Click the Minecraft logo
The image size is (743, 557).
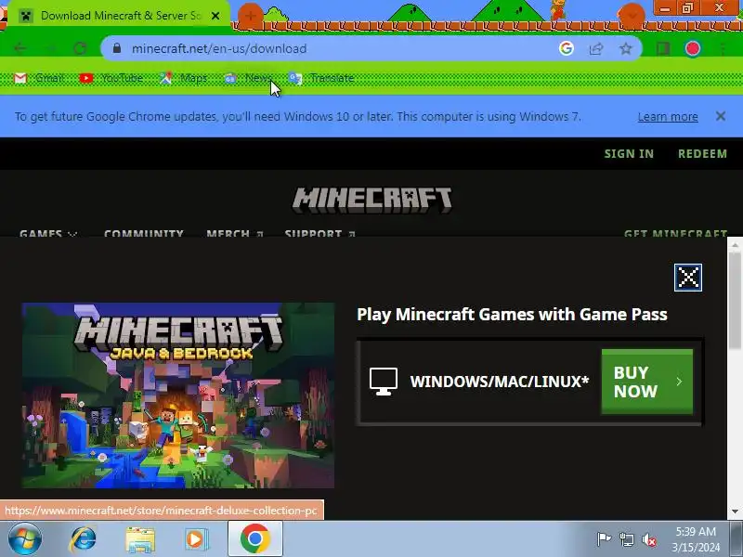372,200
